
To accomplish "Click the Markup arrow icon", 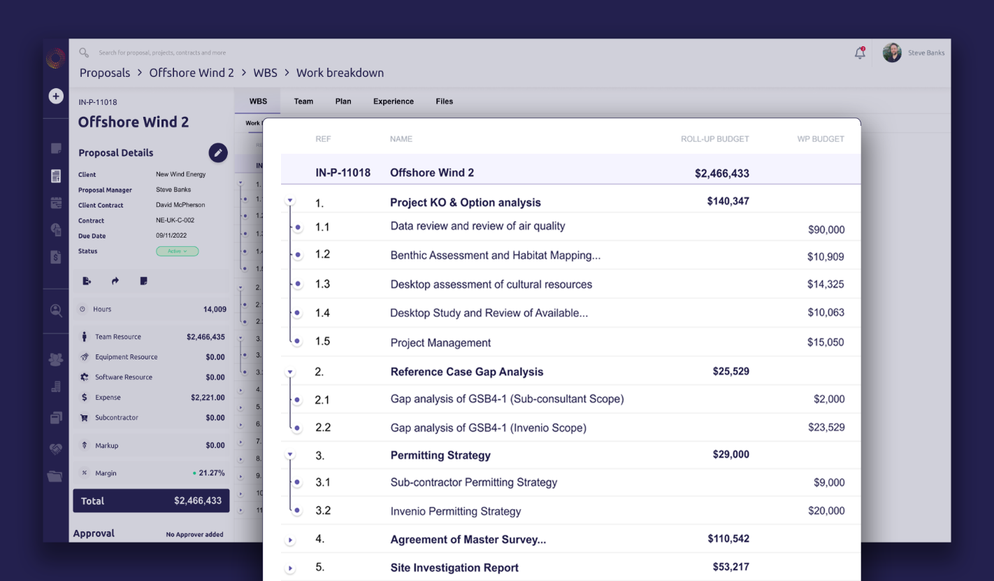I will (x=85, y=445).
